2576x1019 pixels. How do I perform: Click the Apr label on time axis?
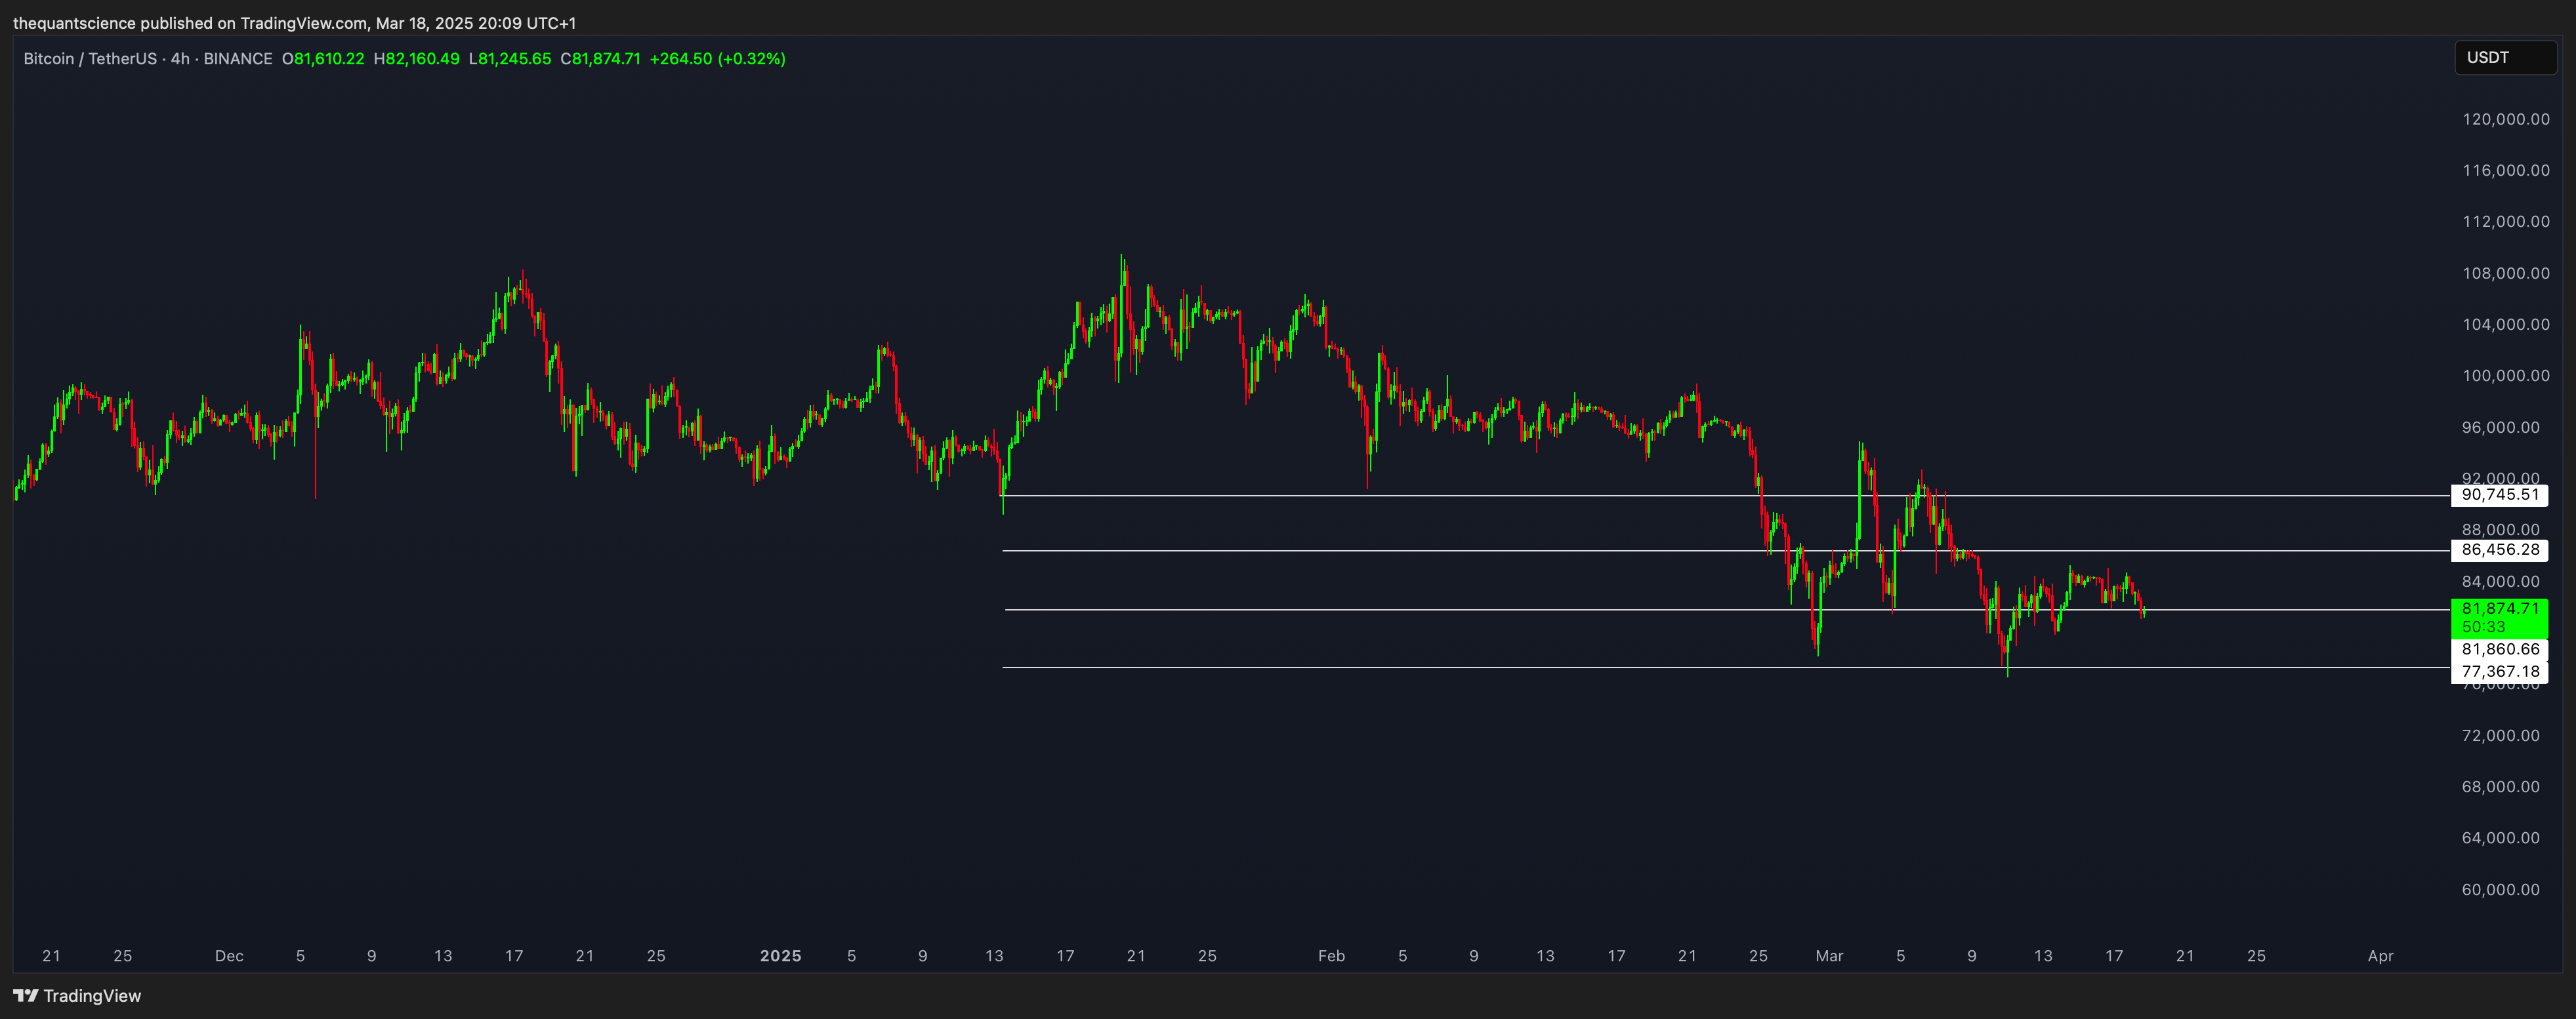pyautogui.click(x=2380, y=956)
